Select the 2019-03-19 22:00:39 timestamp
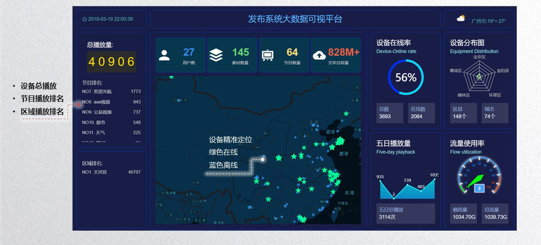 111,19
